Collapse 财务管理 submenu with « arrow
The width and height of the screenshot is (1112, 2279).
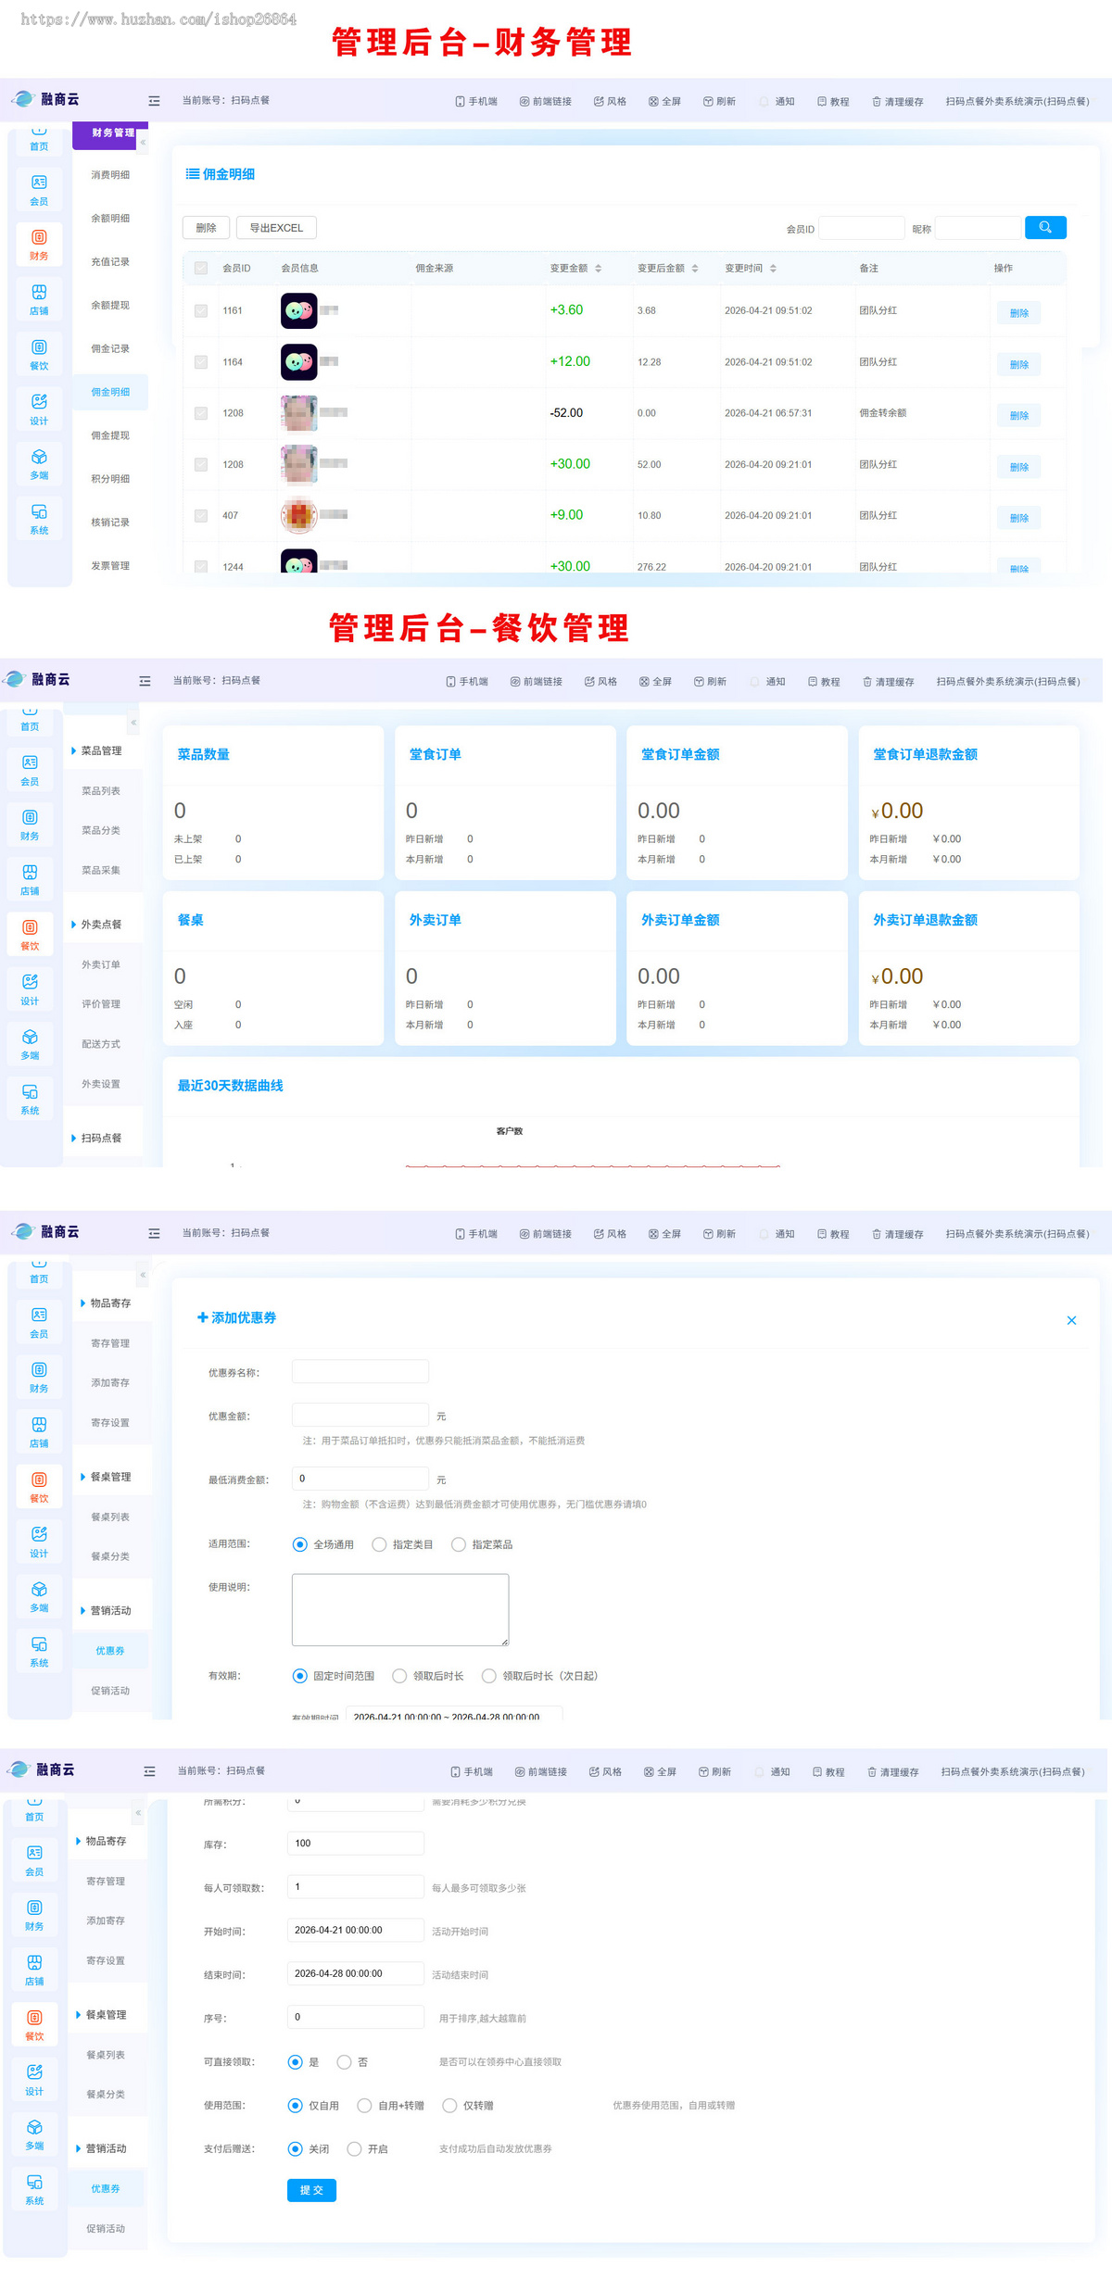pos(143,142)
